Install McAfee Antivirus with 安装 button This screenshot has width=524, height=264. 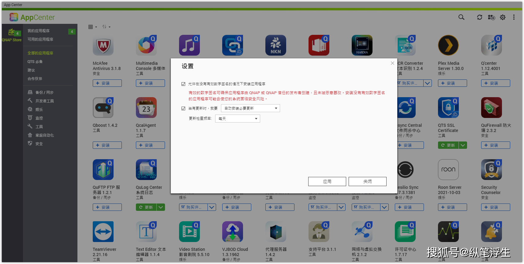[x=107, y=83]
